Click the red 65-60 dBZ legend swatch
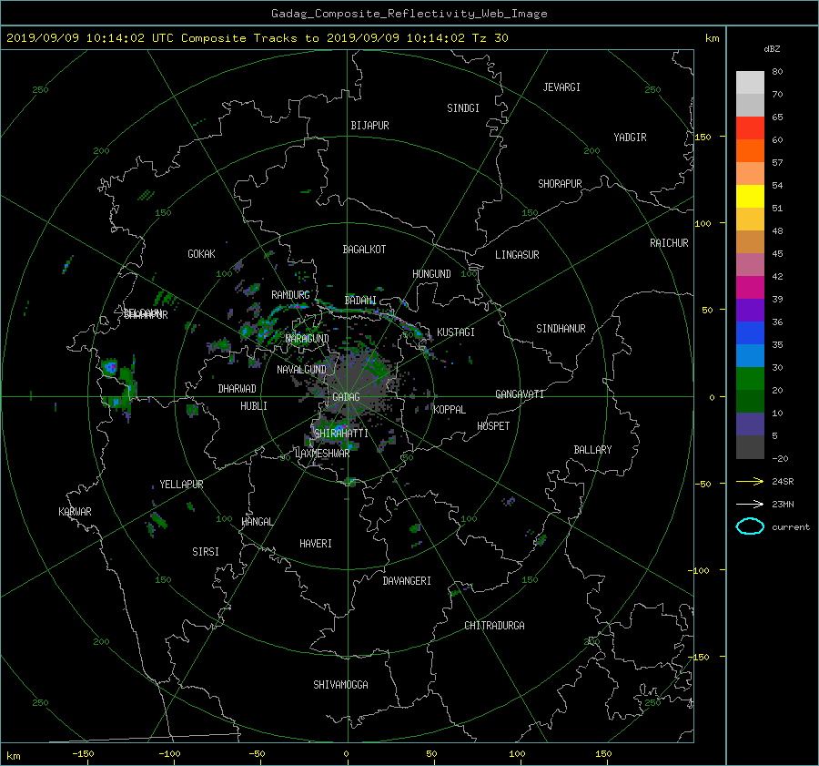This screenshot has height=766, width=819. click(750, 128)
